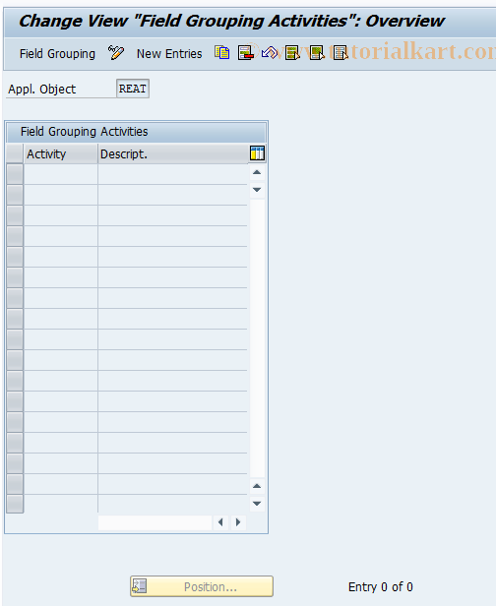Click the Display/Change pencil icon
Screen dimensions: 496x606
(116, 53)
